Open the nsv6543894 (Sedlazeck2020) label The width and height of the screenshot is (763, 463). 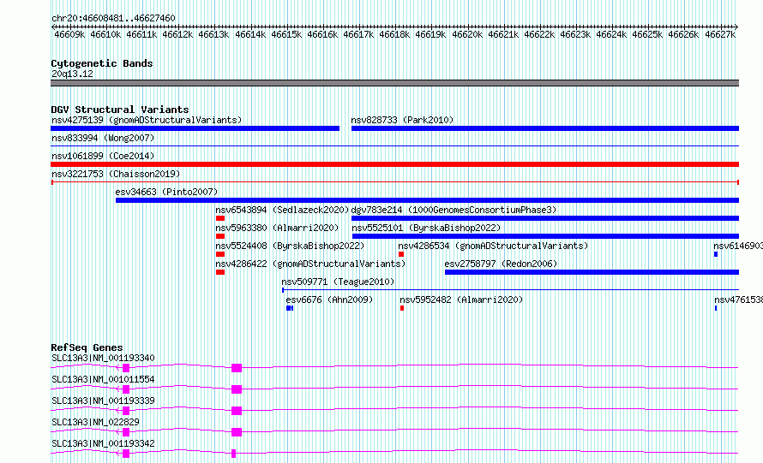point(282,210)
